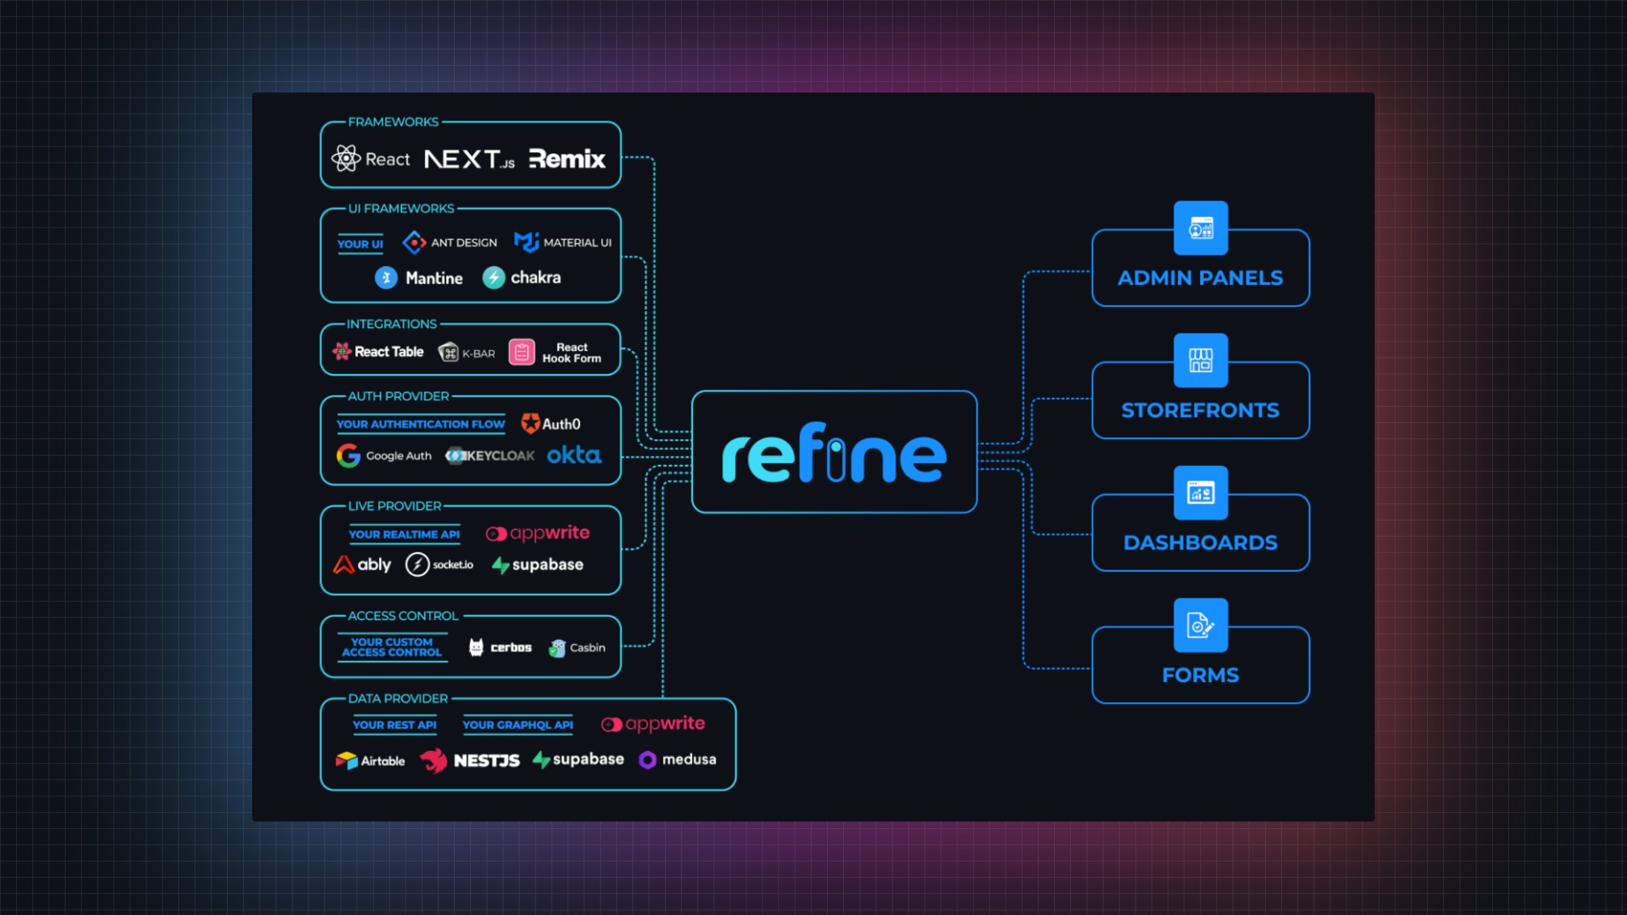The image size is (1627, 915).
Task: Click the LIVE PROVIDER section heading
Action: 395,506
